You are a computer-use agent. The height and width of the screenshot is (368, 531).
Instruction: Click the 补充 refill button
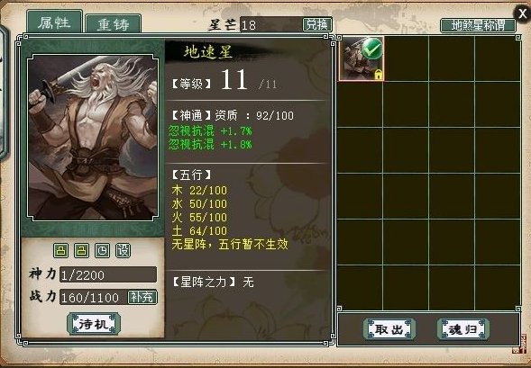click(142, 298)
